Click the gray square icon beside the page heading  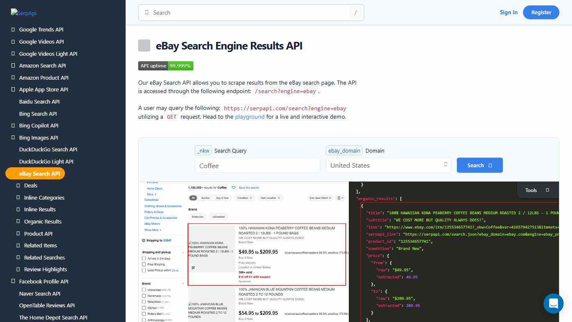point(144,45)
